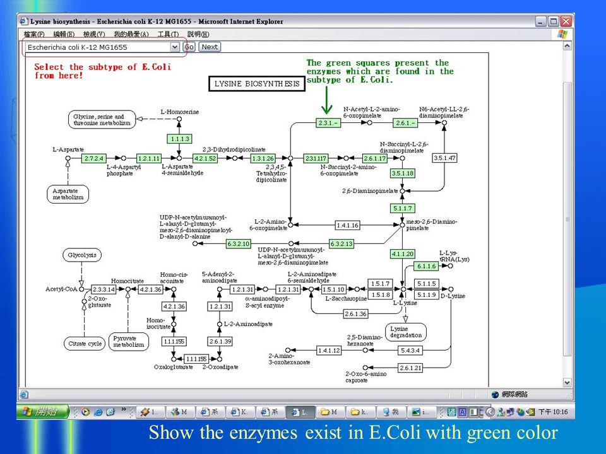Viewport: 606px width, 454px height.
Task: Click enzyme box 2.6.1.17
Action: [x=375, y=158]
